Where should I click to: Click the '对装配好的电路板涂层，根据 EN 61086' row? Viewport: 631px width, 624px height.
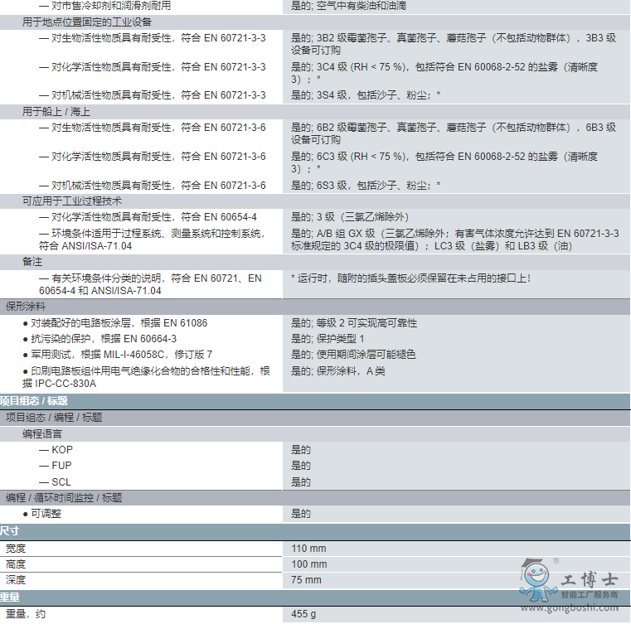point(115,323)
